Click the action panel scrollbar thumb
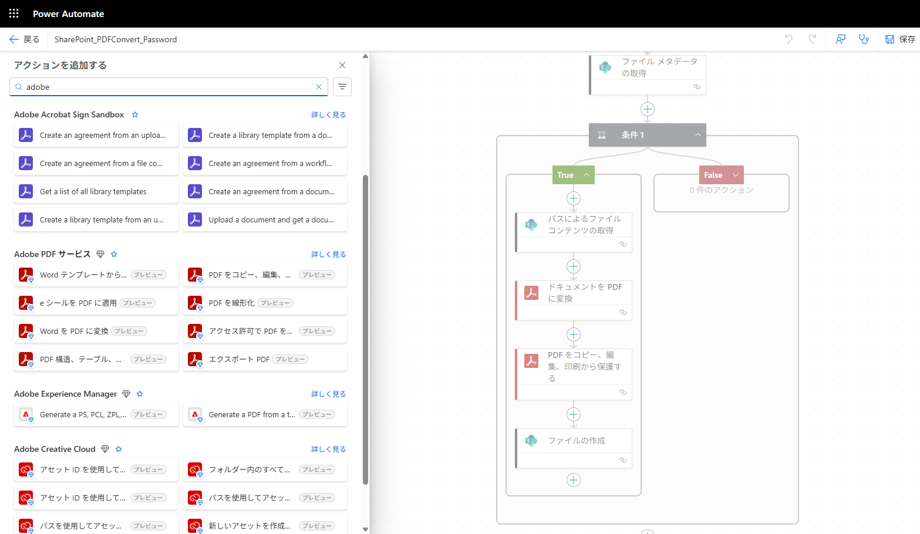920x534 pixels. click(x=365, y=329)
